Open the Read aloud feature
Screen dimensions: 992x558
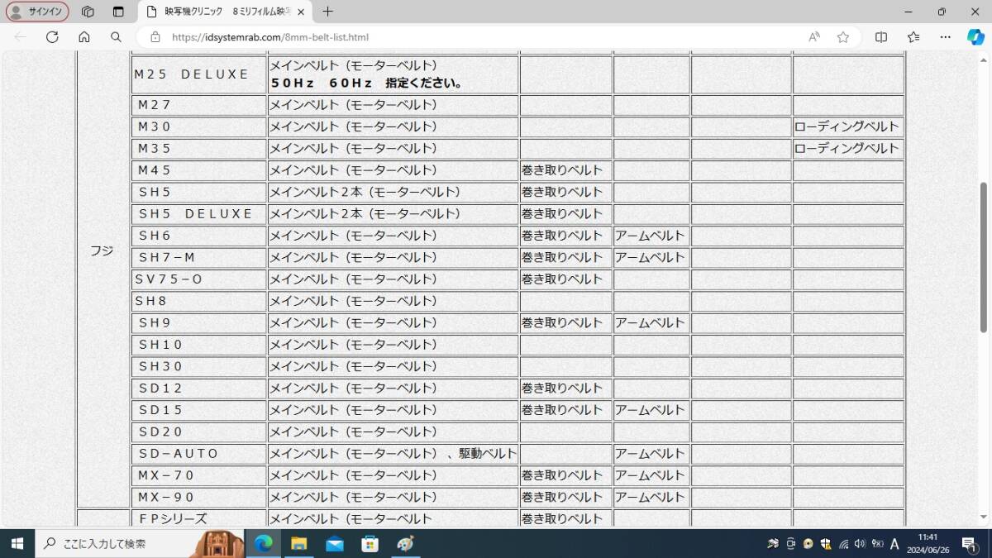click(813, 37)
